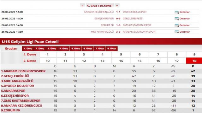Show standings for week 1
Image resolution: width=202 pixels, height=113 pixels.
(x=48, y=54)
